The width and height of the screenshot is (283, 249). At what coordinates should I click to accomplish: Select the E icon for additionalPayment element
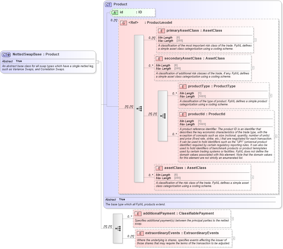(x=138, y=214)
